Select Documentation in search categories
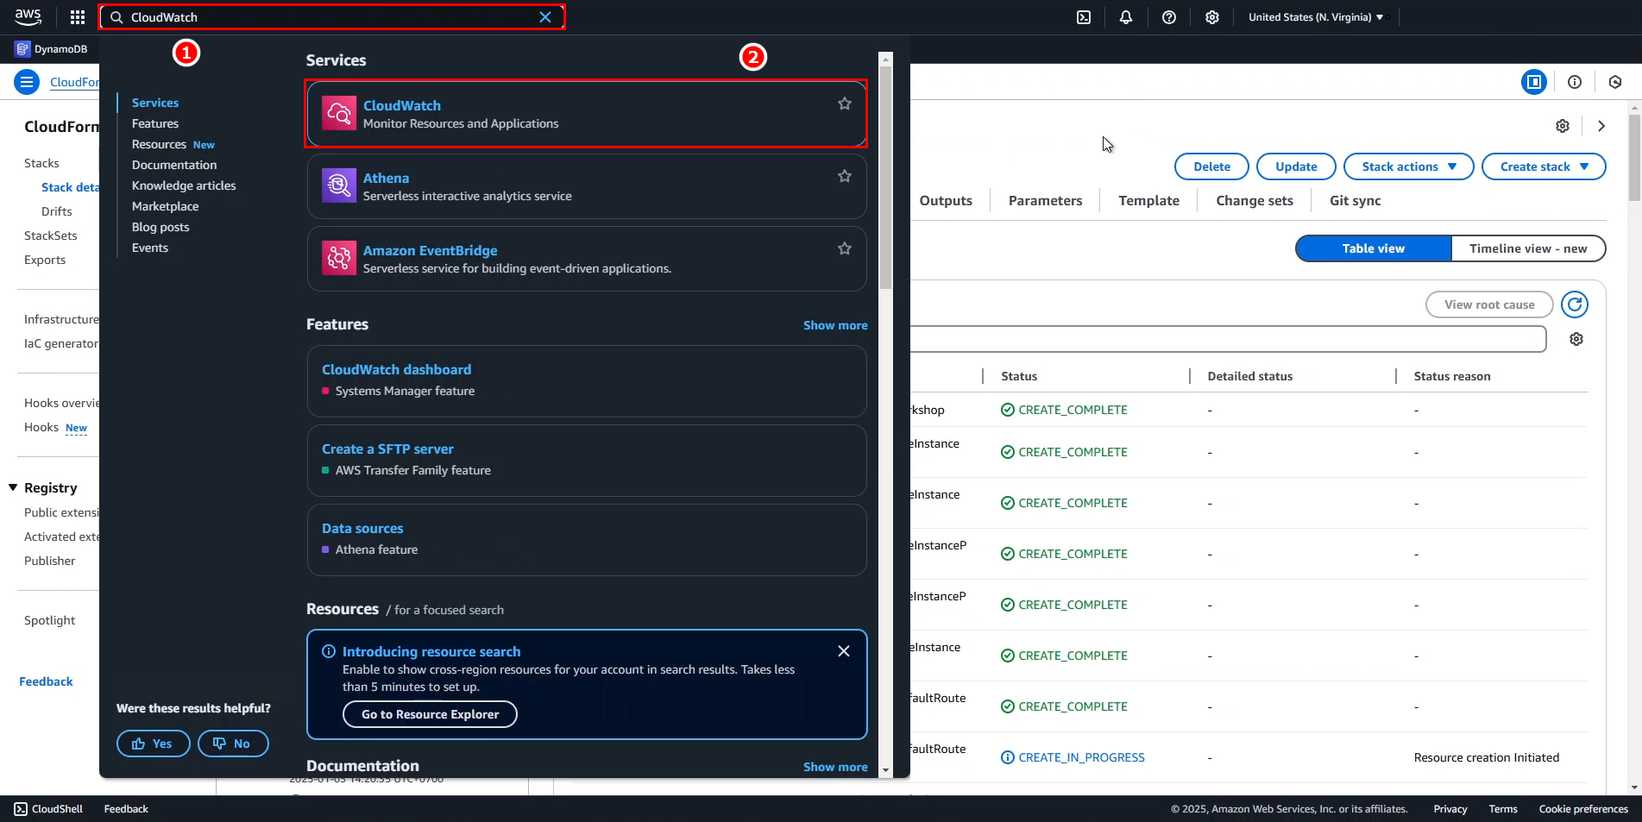The image size is (1642, 822). (x=174, y=165)
